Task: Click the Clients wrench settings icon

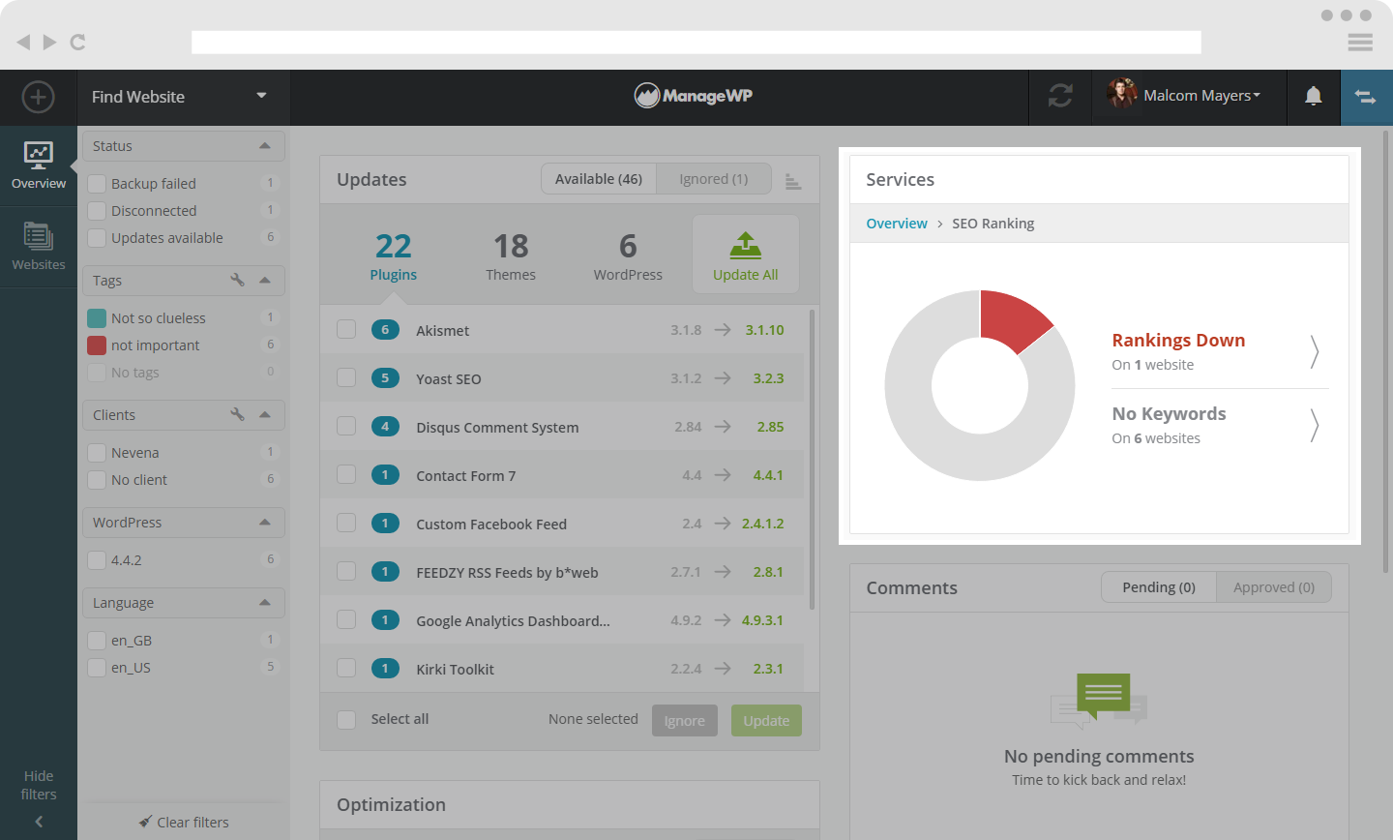Action: [237, 414]
